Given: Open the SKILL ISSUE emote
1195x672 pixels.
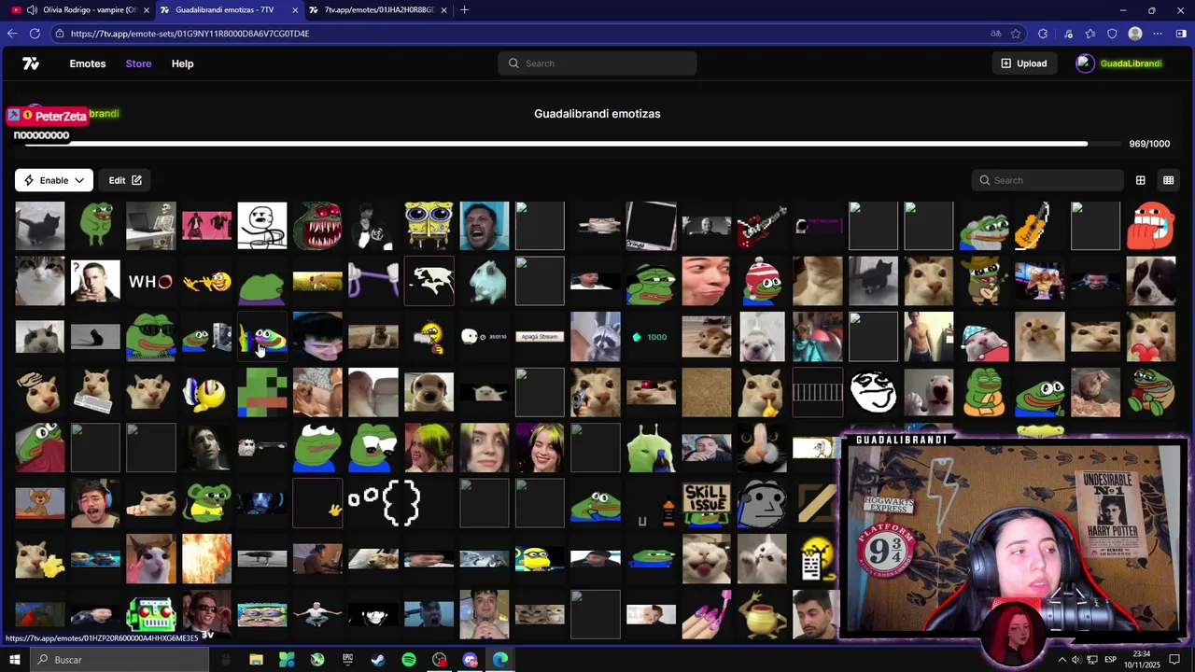Looking at the screenshot, I should 707,503.
